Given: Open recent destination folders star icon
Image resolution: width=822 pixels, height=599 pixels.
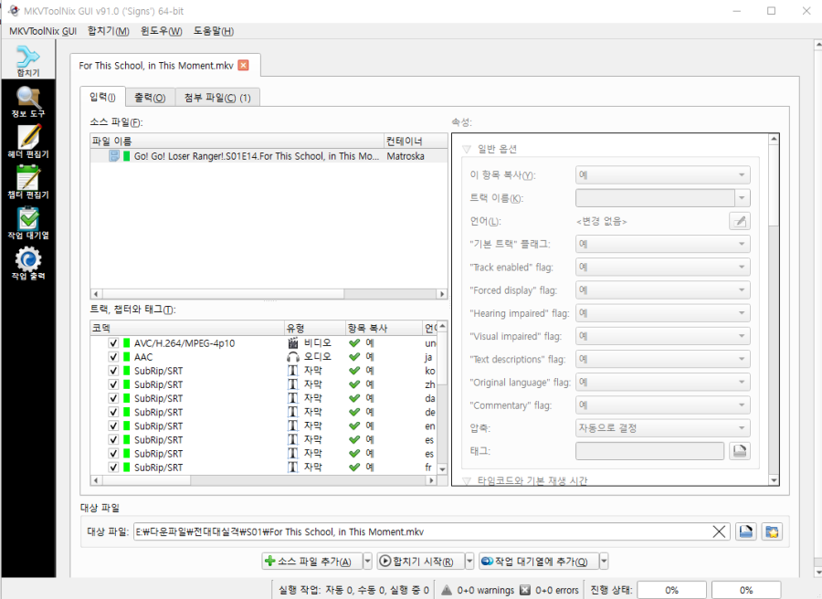Looking at the screenshot, I should (x=772, y=532).
